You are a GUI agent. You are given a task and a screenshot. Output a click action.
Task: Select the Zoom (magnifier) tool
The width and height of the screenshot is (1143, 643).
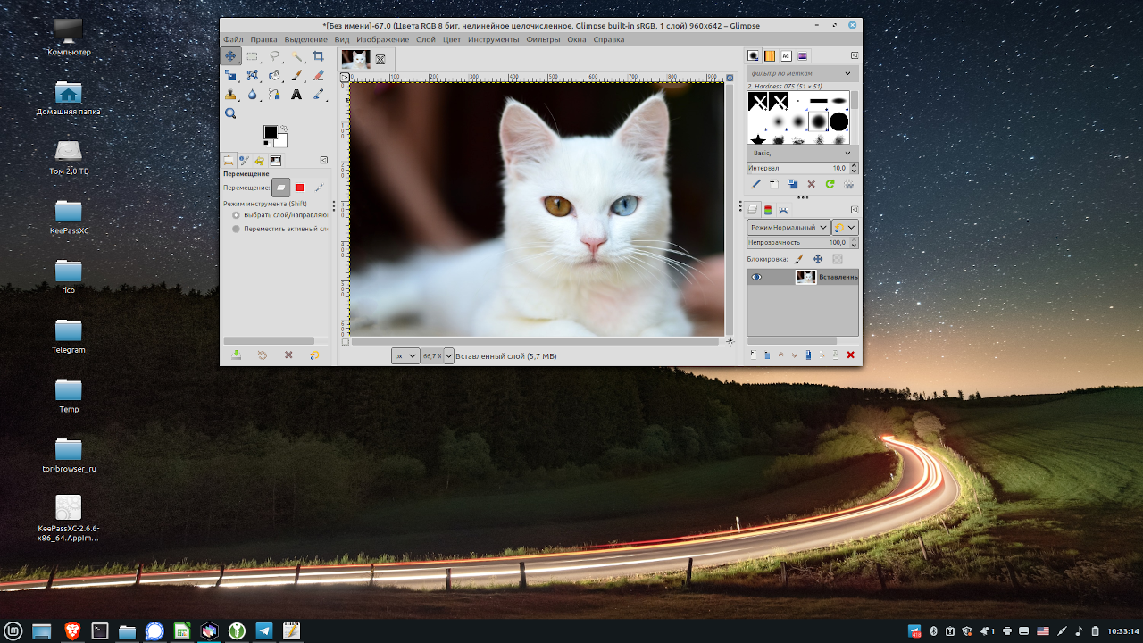click(230, 114)
